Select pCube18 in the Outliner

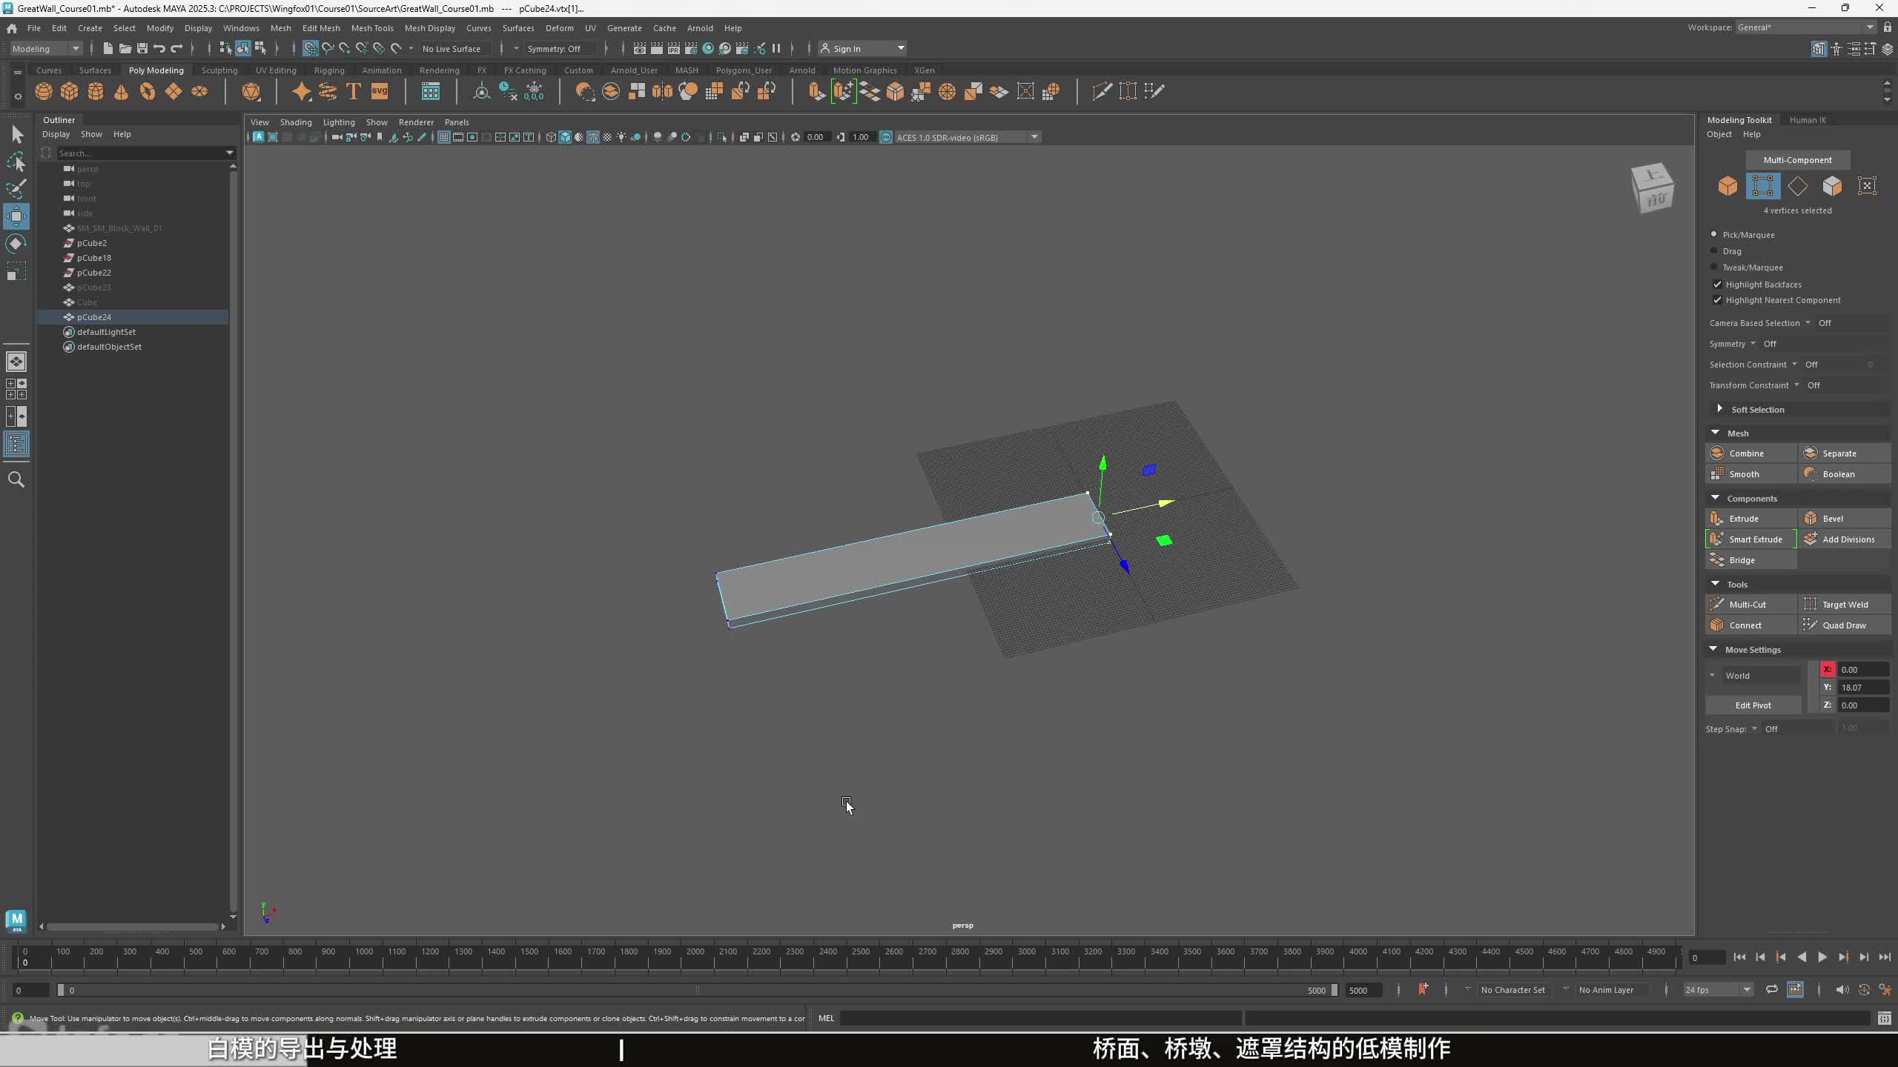tap(94, 258)
